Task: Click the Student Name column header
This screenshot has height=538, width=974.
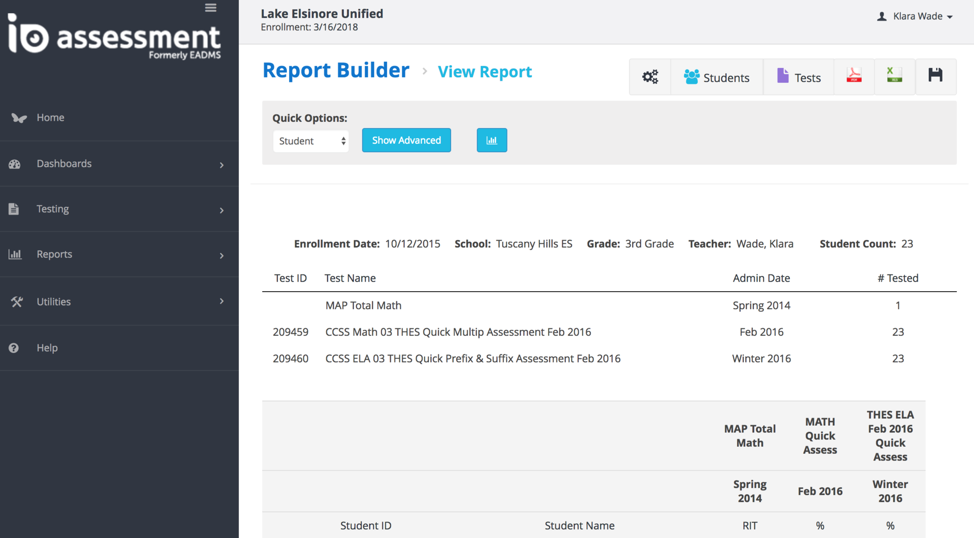Action: point(579,526)
